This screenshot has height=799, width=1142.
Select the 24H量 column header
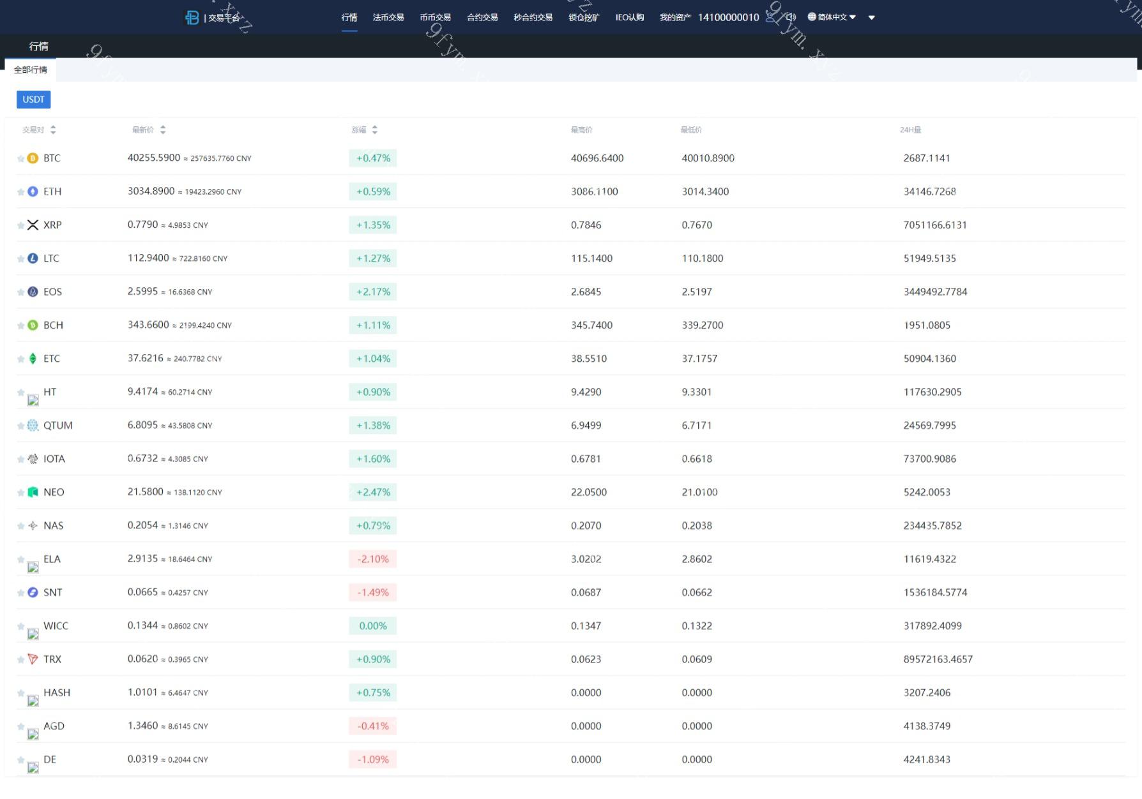(x=910, y=130)
